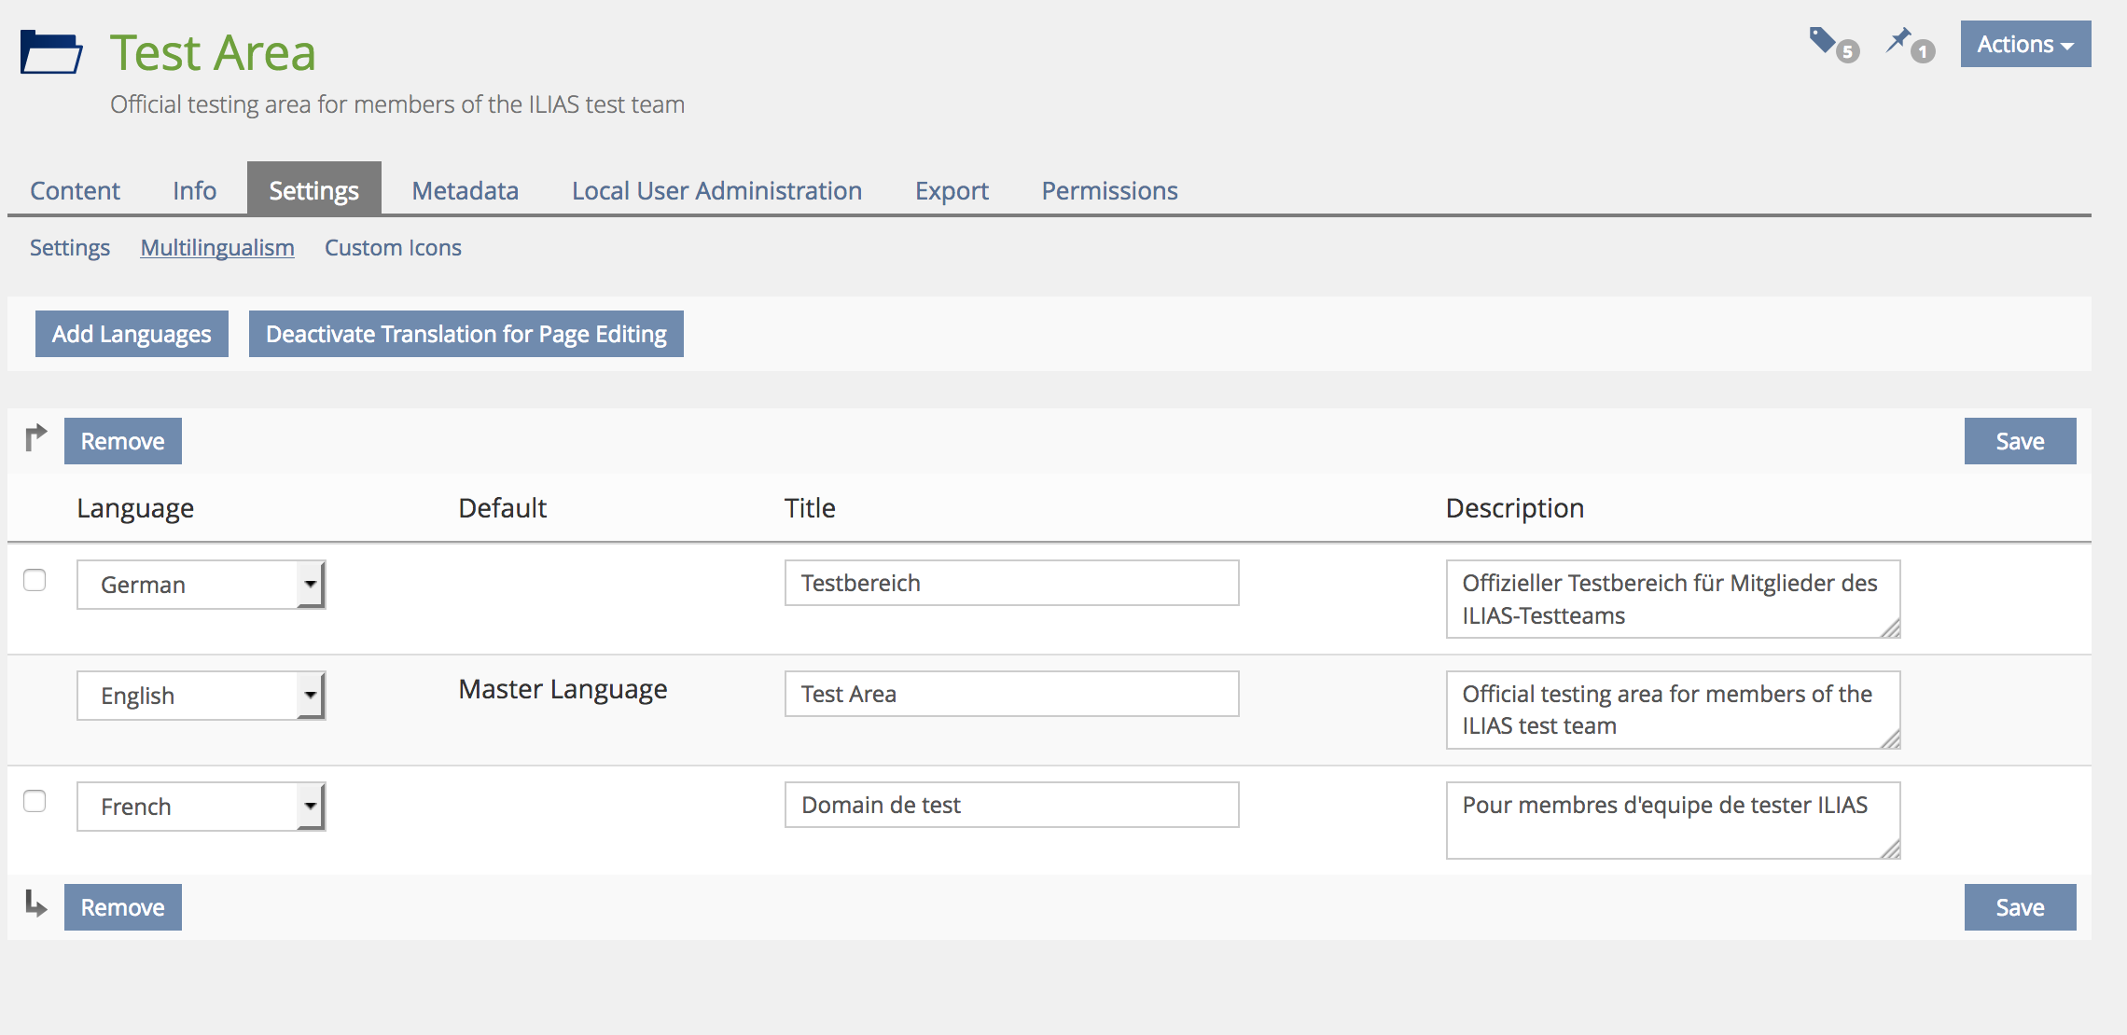This screenshot has height=1035, width=2127.
Task: Click the Add Languages button
Action: pos(132,334)
